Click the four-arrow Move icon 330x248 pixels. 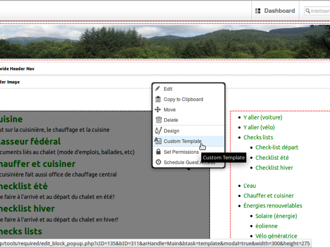[158, 110]
